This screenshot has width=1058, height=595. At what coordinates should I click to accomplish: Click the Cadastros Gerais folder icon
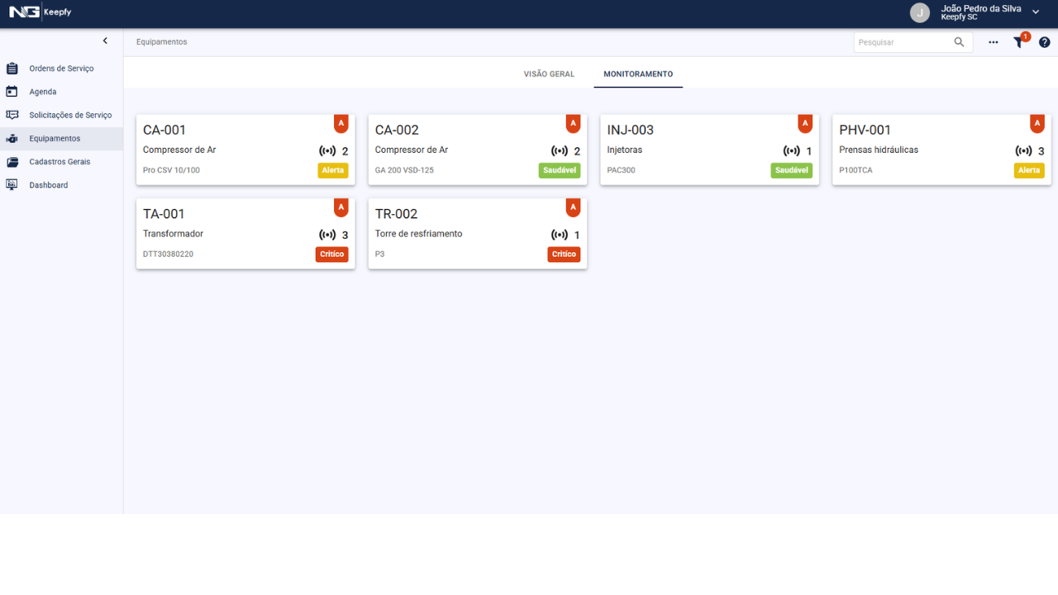[12, 162]
